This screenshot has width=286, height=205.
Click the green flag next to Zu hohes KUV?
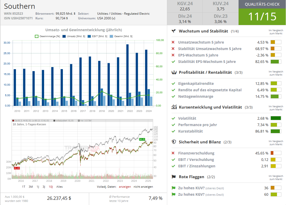pos(173,188)
